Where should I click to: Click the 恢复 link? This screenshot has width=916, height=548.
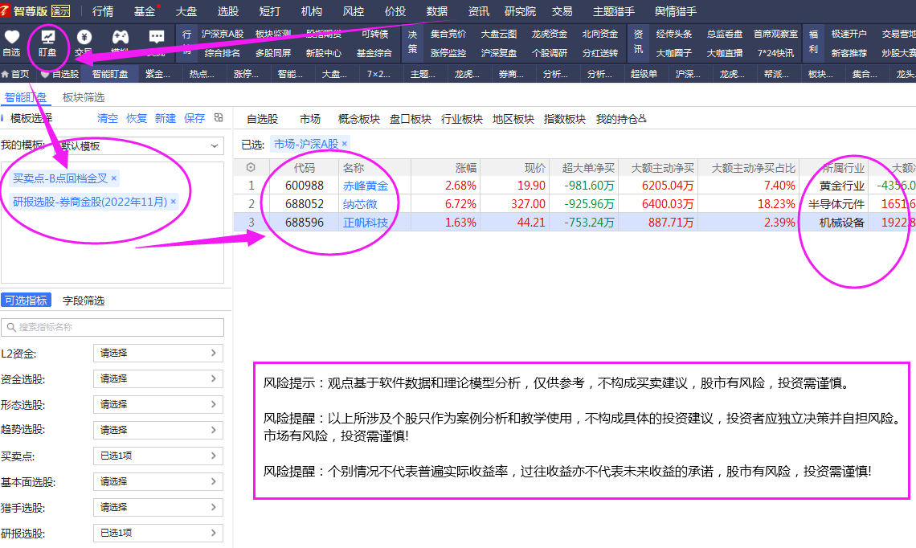point(137,118)
